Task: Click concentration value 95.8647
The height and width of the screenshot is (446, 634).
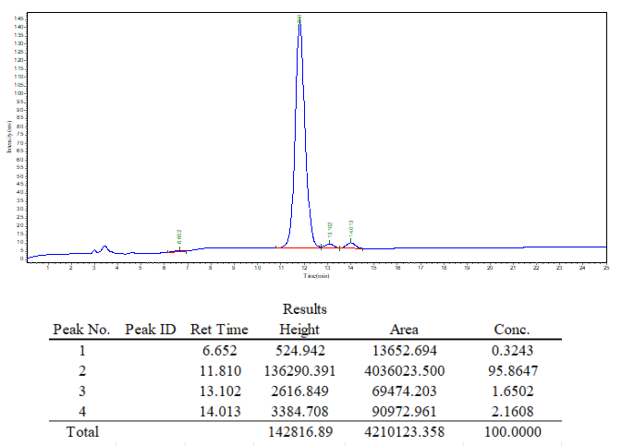Action: point(513,370)
